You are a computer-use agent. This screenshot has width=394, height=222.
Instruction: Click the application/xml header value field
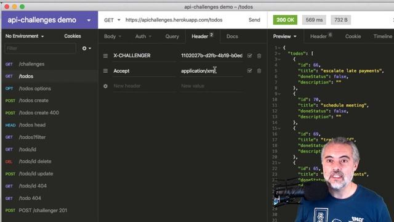[212, 71]
